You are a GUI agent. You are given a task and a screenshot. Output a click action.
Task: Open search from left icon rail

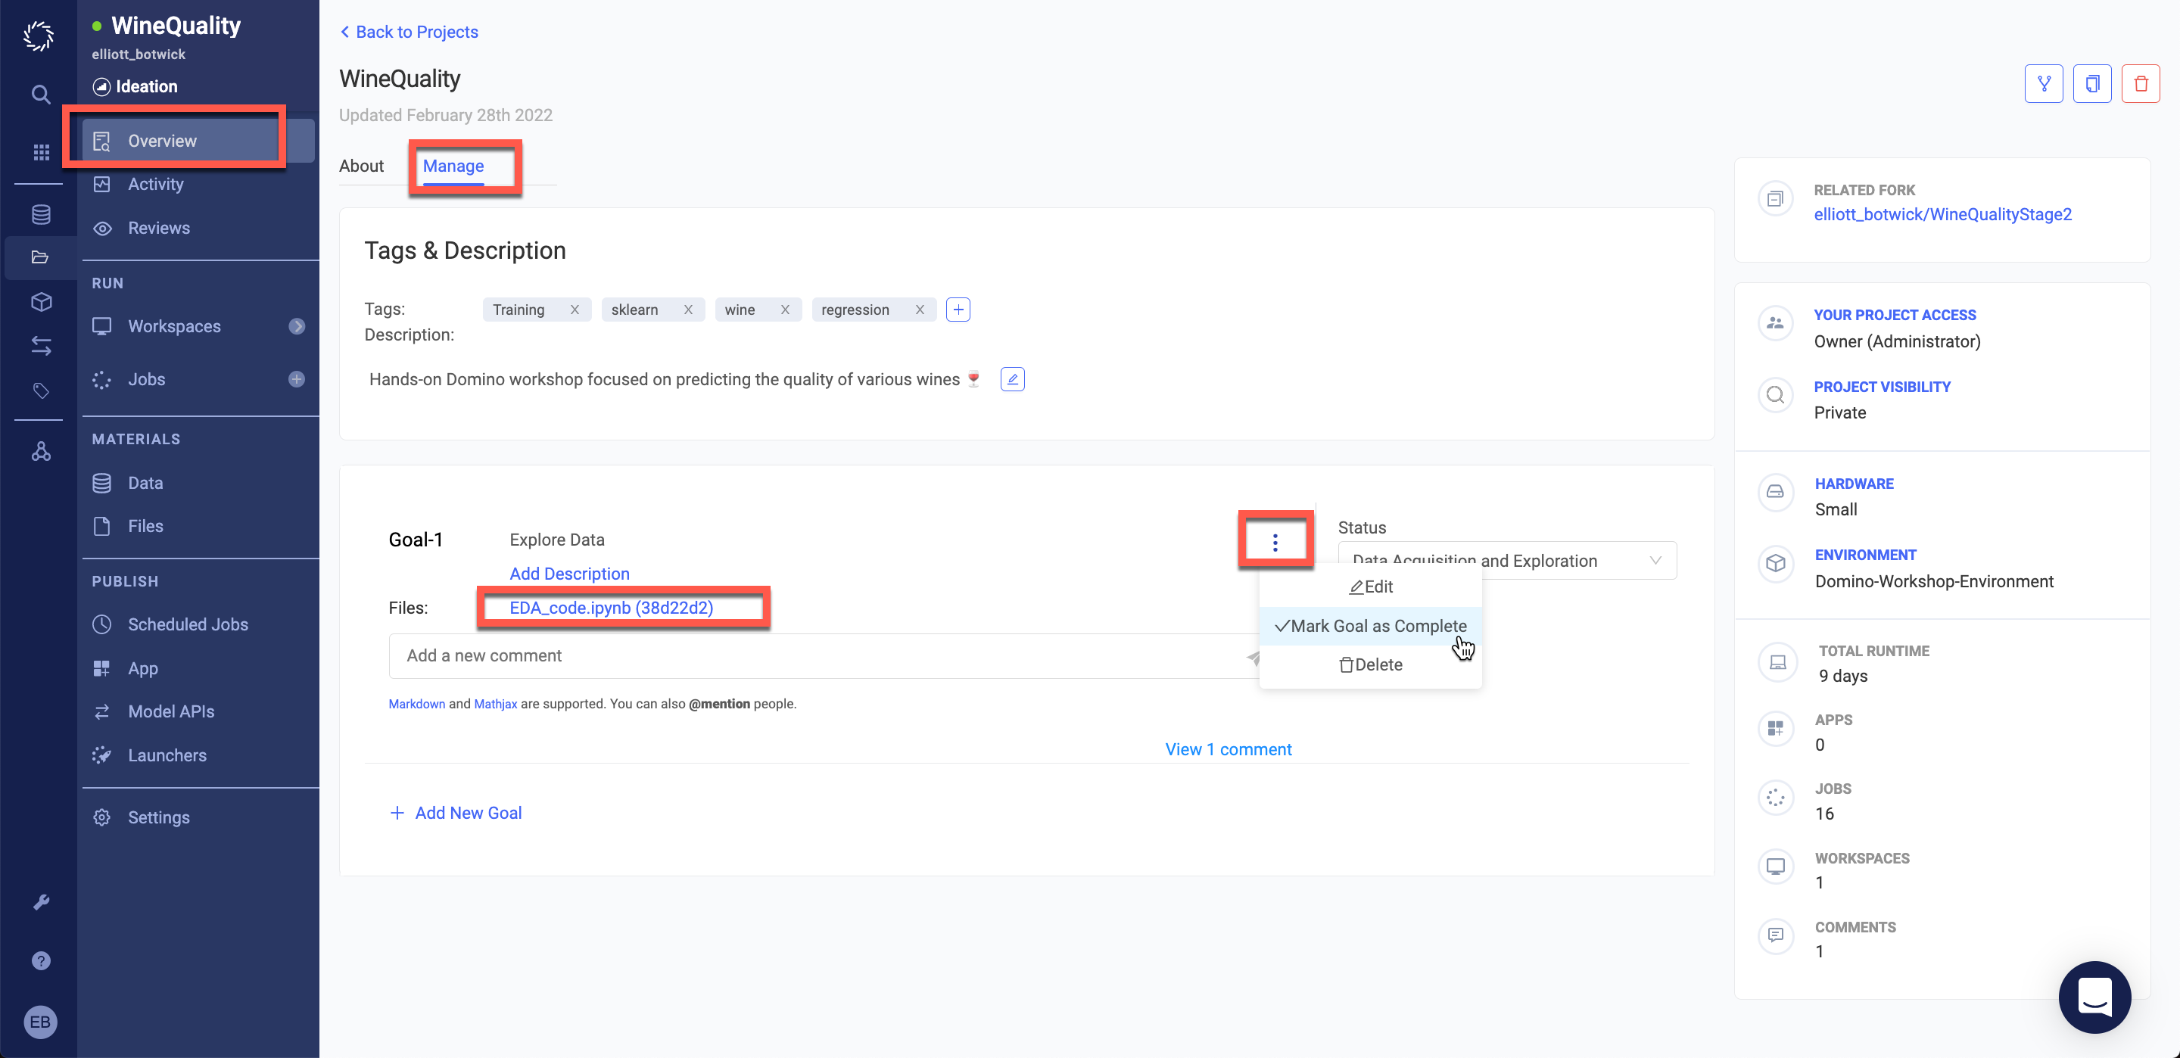[x=41, y=94]
